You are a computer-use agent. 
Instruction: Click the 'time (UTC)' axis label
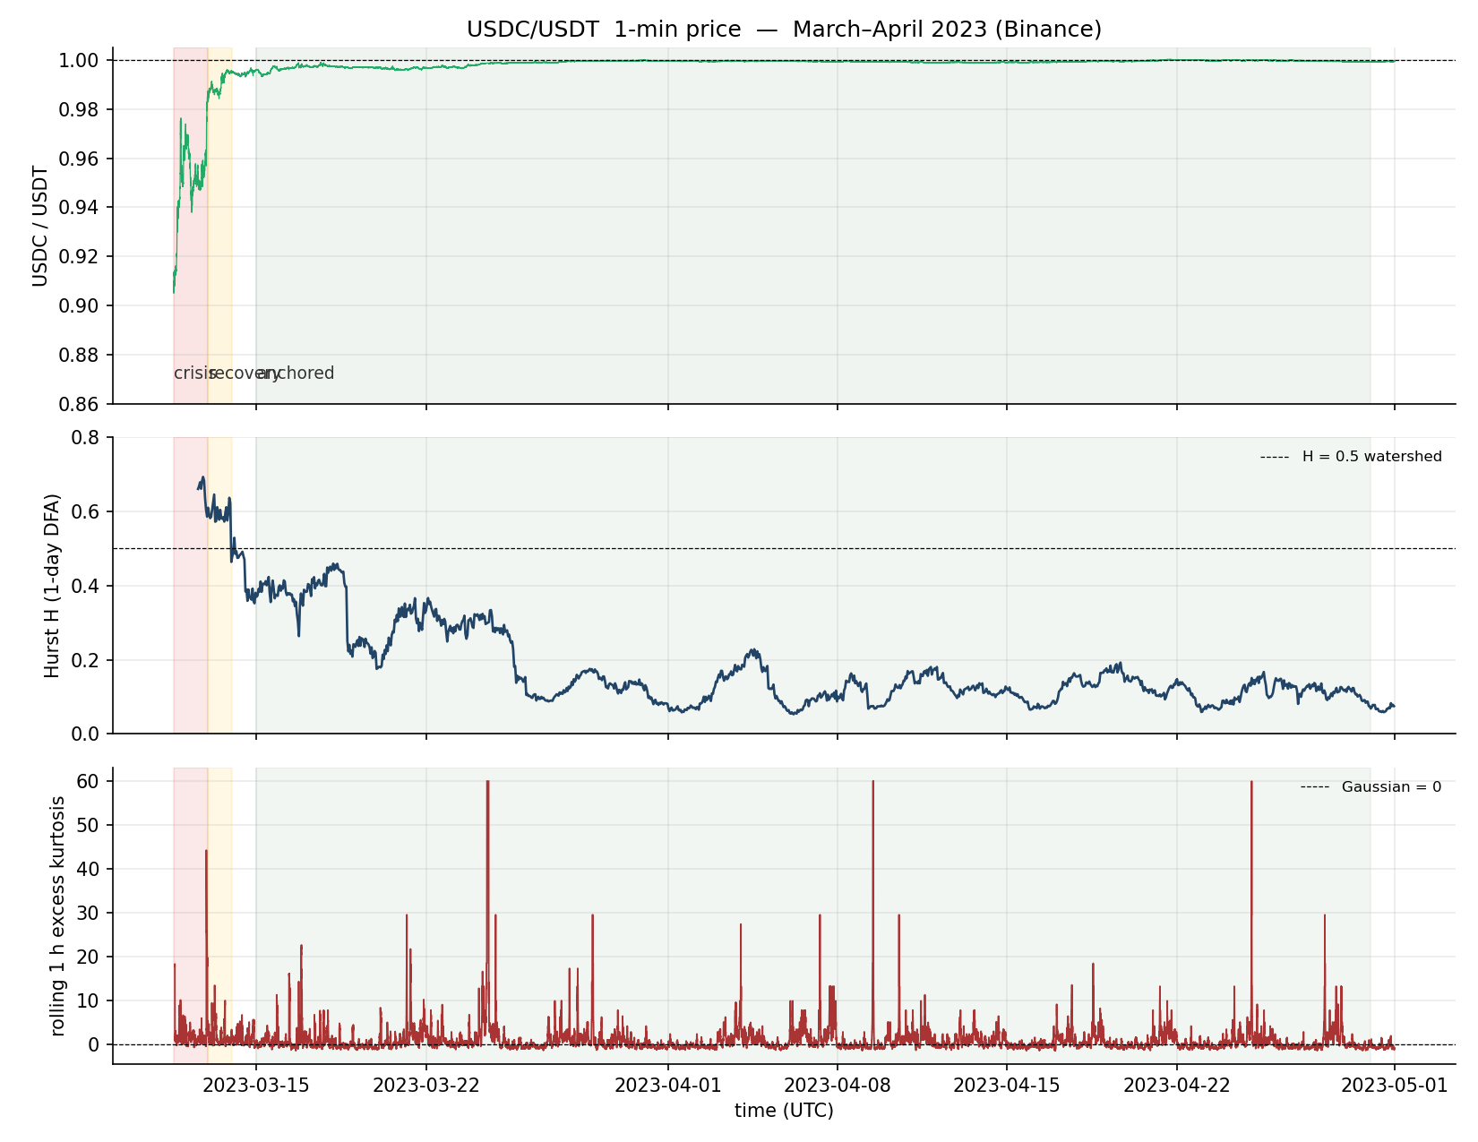784,1112
